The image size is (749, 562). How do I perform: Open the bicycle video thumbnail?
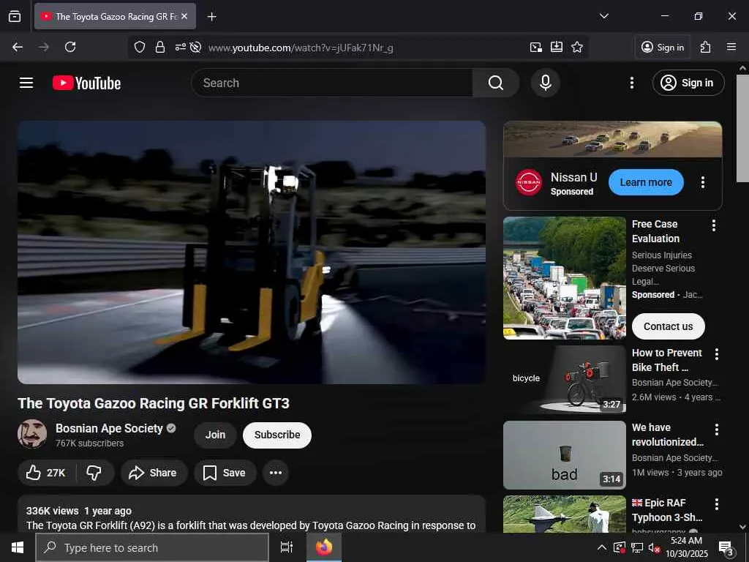565,380
